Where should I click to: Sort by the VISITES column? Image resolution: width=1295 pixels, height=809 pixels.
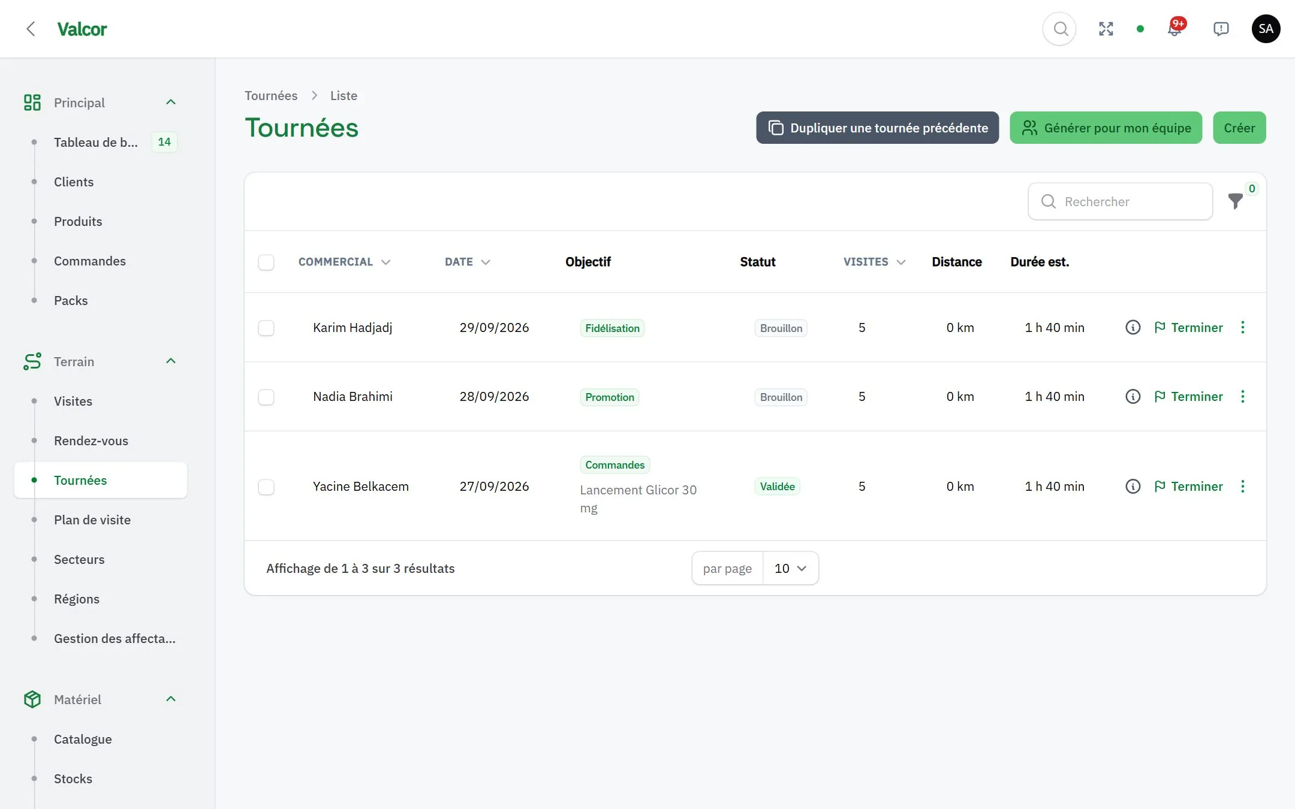[874, 262]
